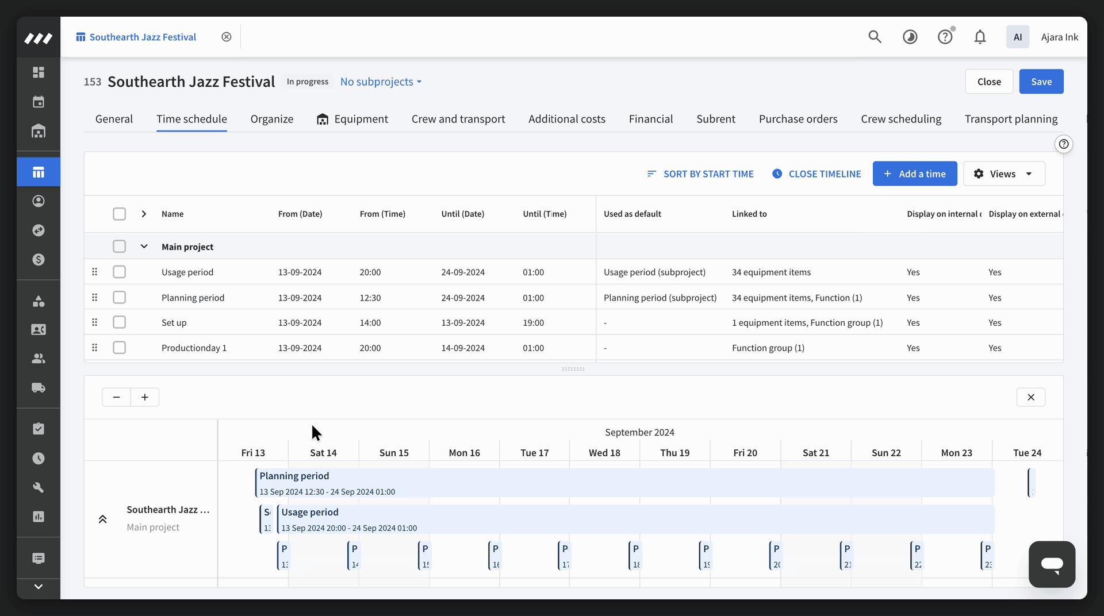Viewport: 1104px width, 616px height.
Task: Collapse the Main project group chevron
Action: pyautogui.click(x=144, y=247)
